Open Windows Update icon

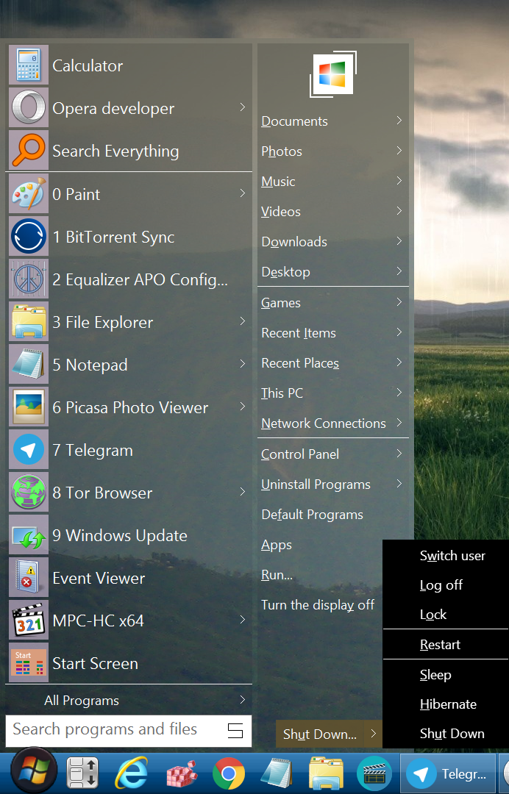(29, 536)
